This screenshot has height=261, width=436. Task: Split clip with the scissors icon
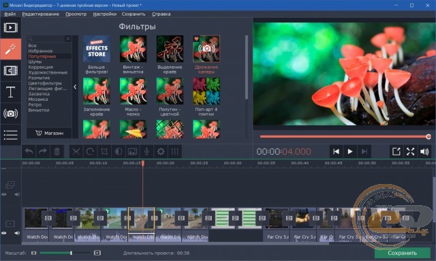coord(76,152)
